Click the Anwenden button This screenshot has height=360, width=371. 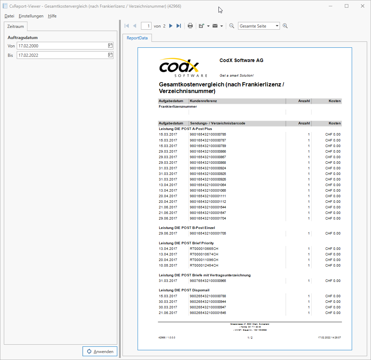(x=100, y=351)
